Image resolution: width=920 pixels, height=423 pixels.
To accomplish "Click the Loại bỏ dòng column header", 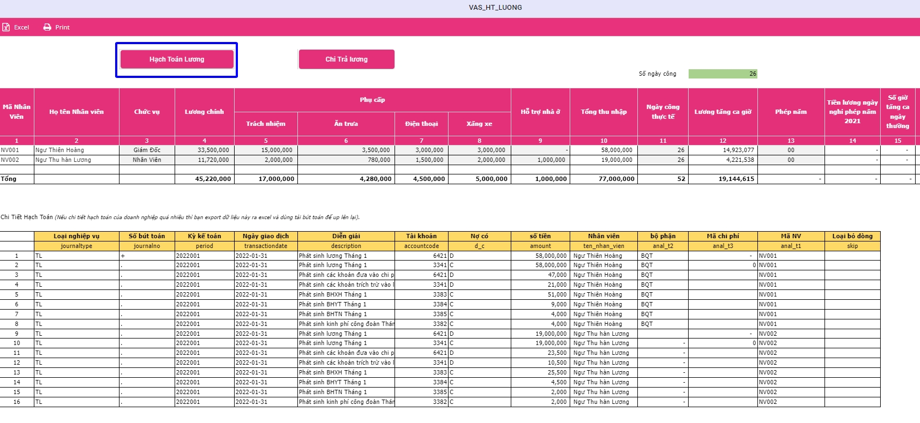I will (852, 236).
